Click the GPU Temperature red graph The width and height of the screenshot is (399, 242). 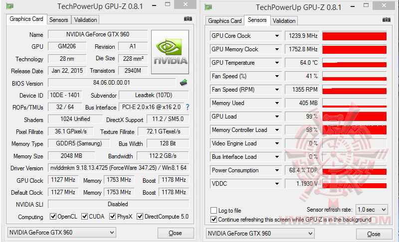point(355,63)
